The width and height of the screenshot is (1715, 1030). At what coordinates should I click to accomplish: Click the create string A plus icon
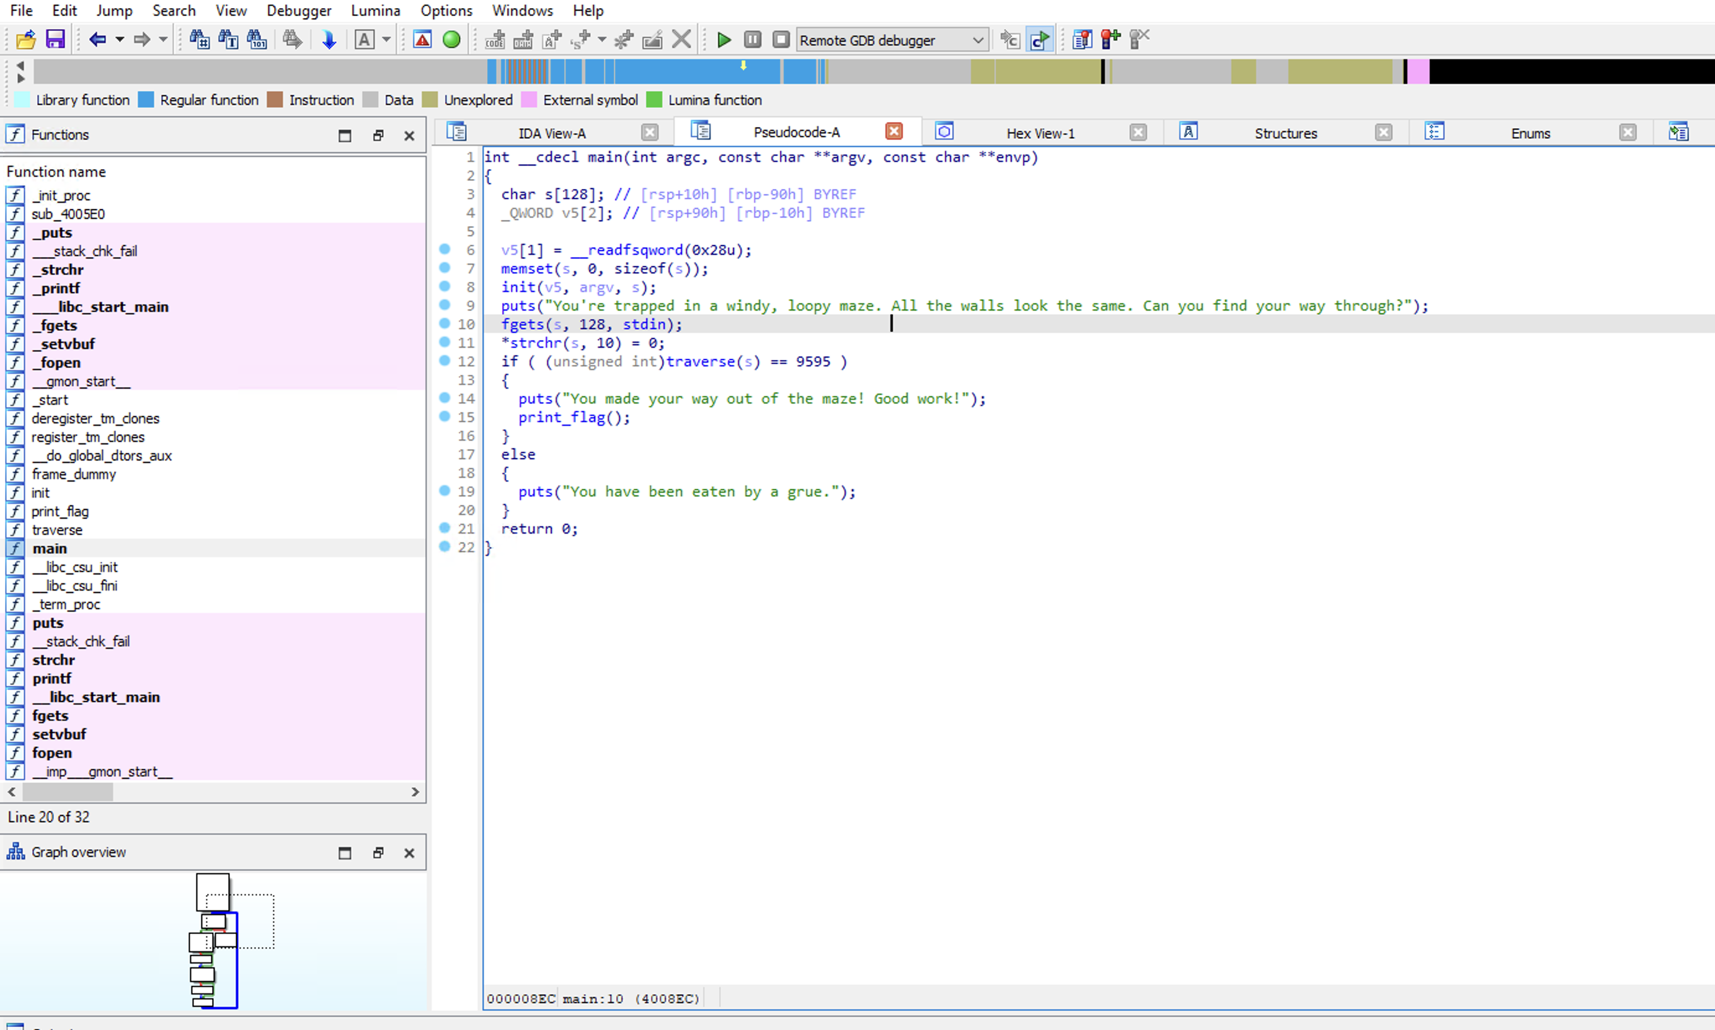coord(552,40)
